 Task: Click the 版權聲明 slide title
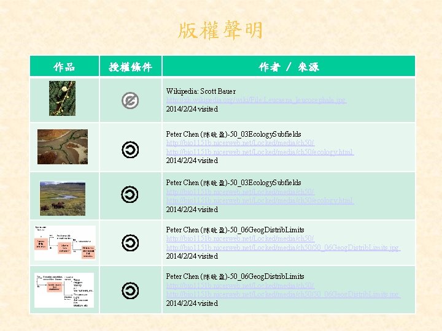221,30
